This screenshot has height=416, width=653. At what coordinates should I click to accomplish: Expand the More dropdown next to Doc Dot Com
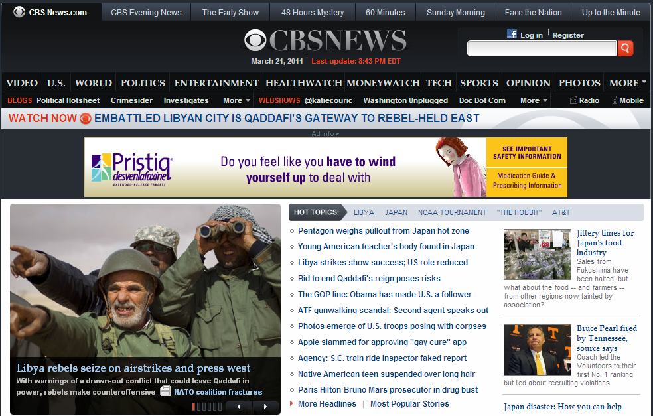[534, 100]
